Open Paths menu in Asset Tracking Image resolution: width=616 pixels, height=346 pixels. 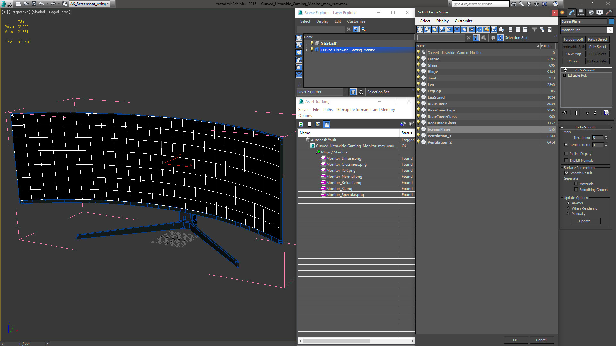(328, 110)
